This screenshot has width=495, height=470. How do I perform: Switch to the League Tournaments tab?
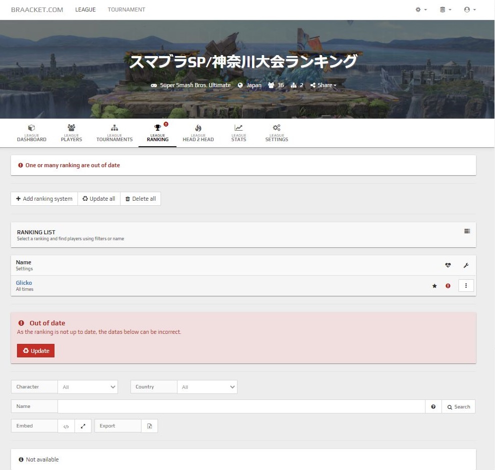tap(114, 133)
